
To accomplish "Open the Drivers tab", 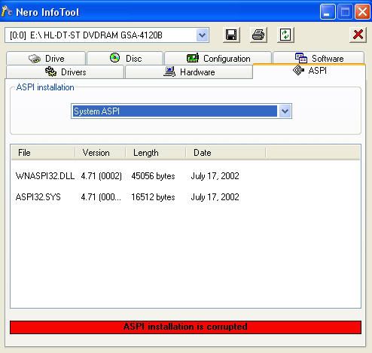I will [x=66, y=72].
